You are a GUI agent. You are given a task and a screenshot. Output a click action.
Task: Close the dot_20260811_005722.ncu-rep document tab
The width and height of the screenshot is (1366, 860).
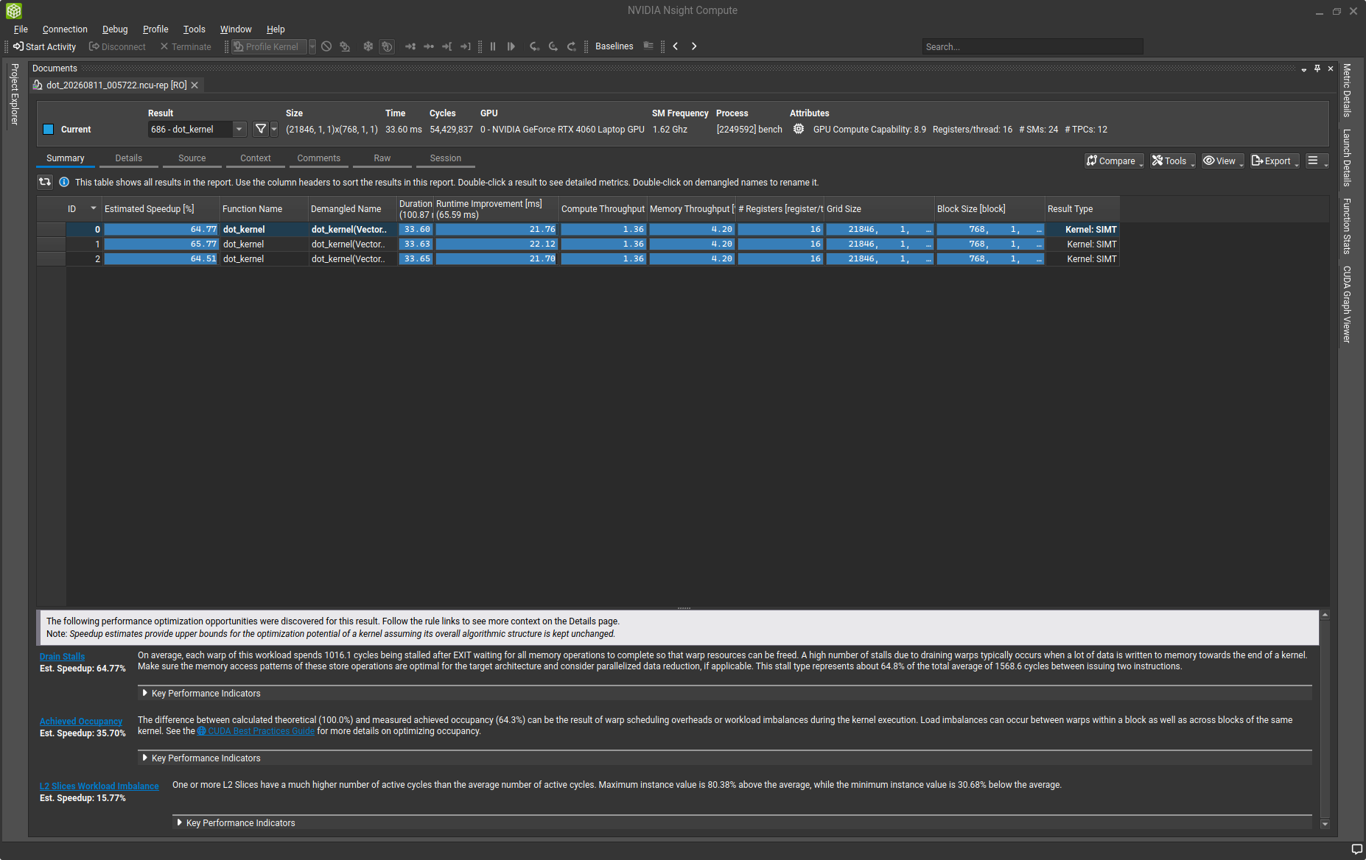195,85
